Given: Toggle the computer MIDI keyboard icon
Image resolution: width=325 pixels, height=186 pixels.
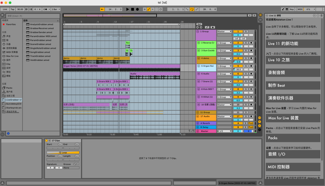Looking at the screenshot, I should click(287, 9).
